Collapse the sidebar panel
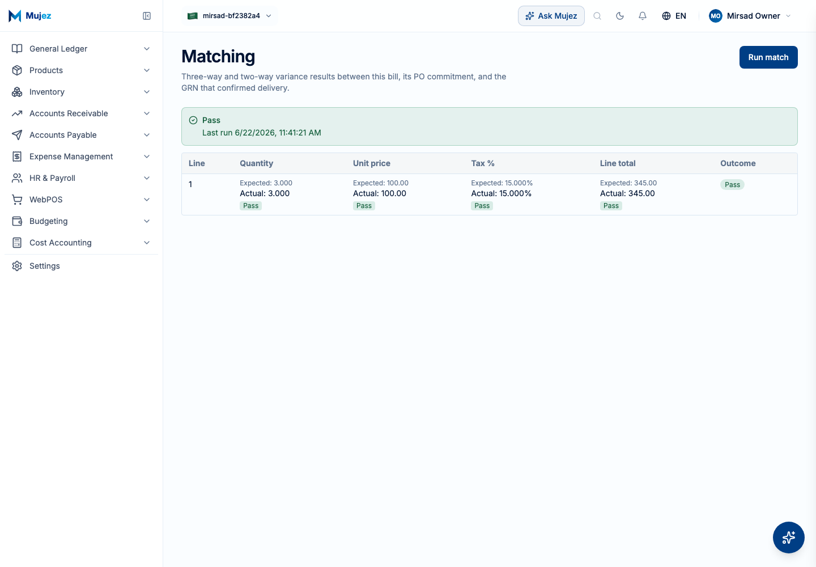This screenshot has width=816, height=567. click(x=147, y=16)
